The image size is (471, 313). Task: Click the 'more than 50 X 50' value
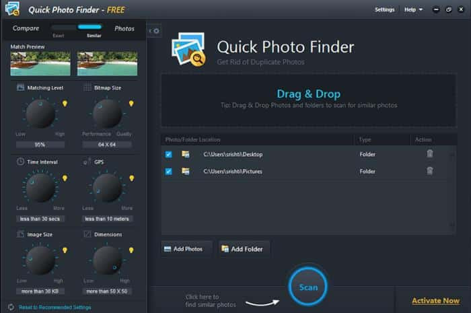(x=107, y=291)
